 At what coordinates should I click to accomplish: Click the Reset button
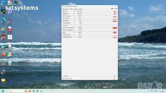tap(115, 76)
